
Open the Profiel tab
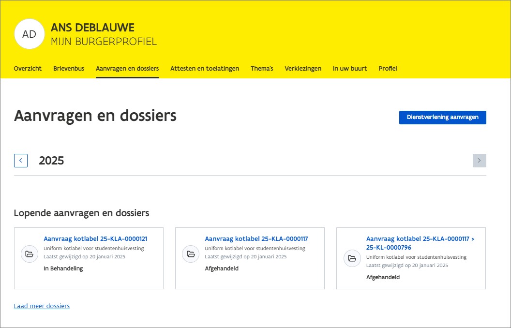pyautogui.click(x=388, y=69)
